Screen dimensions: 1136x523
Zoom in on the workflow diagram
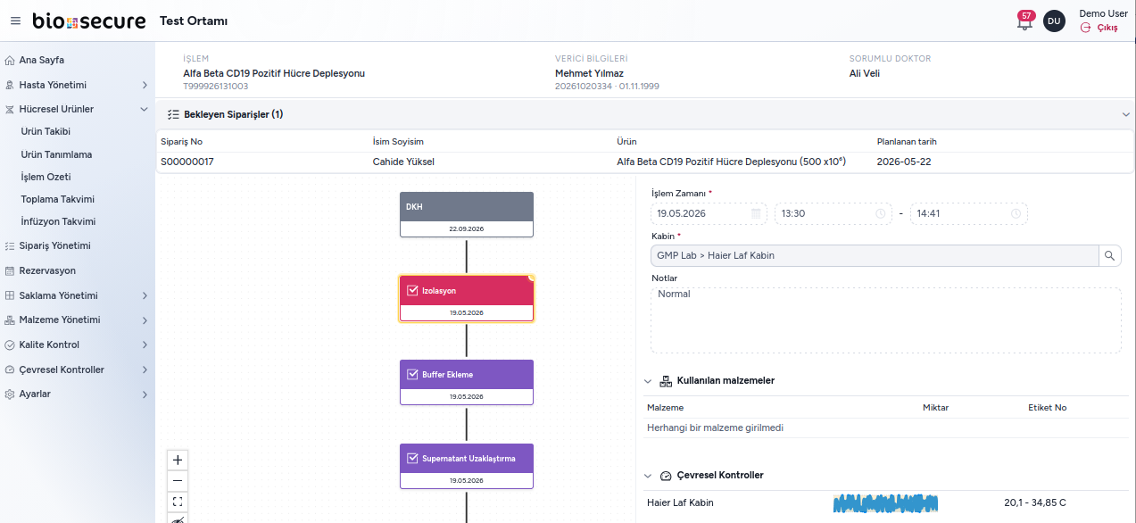pyautogui.click(x=178, y=461)
